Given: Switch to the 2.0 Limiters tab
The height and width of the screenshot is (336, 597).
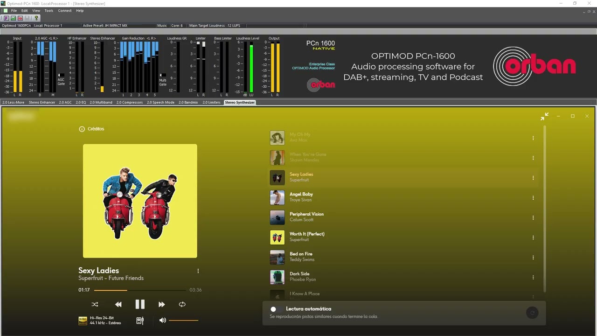Looking at the screenshot, I should click(x=211, y=102).
